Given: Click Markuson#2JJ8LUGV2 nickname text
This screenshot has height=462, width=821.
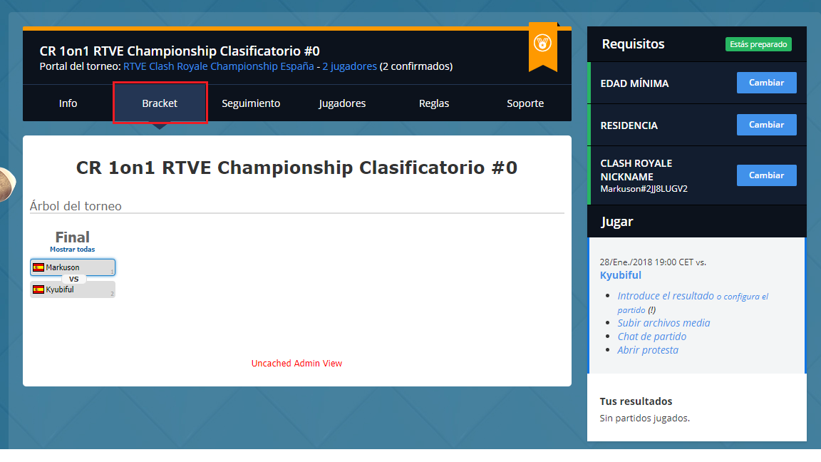Looking at the screenshot, I should click(x=644, y=189).
